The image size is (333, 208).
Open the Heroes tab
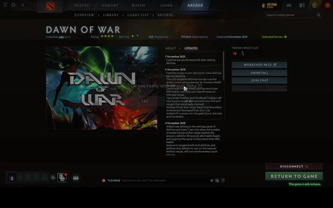(82, 5)
